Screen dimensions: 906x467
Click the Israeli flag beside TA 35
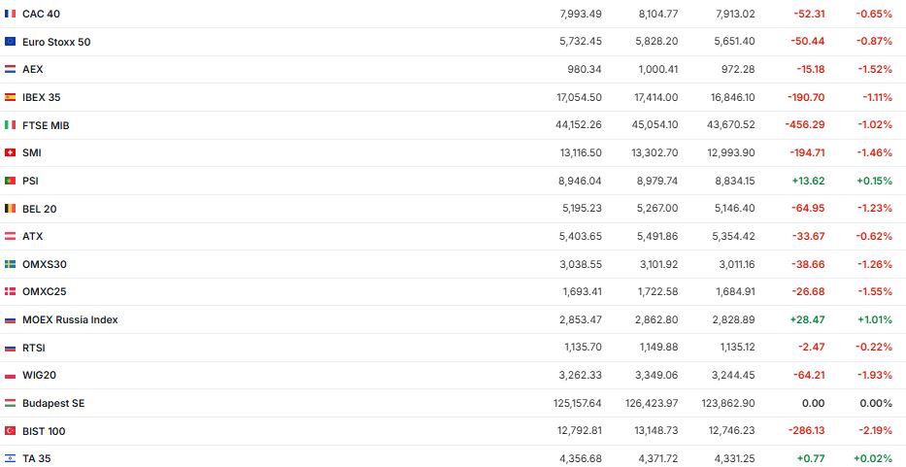[10, 458]
